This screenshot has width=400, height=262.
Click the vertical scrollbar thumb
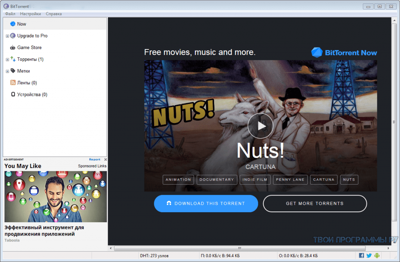394,122
